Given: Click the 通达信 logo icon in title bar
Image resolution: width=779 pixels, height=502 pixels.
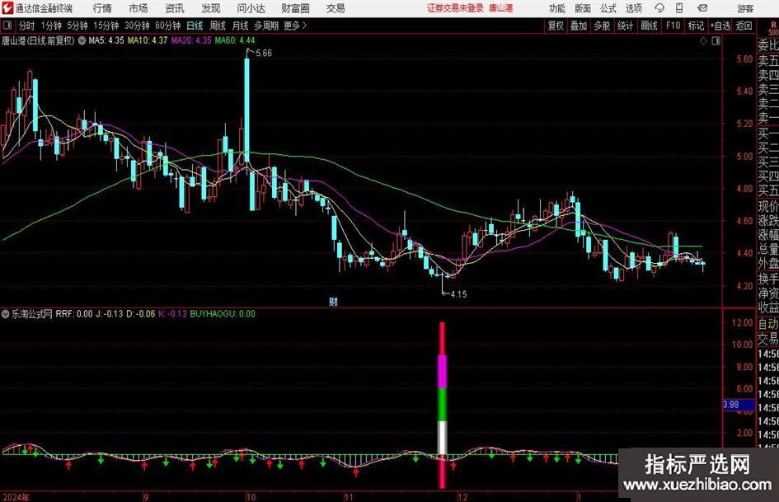Looking at the screenshot, I should point(7,8).
